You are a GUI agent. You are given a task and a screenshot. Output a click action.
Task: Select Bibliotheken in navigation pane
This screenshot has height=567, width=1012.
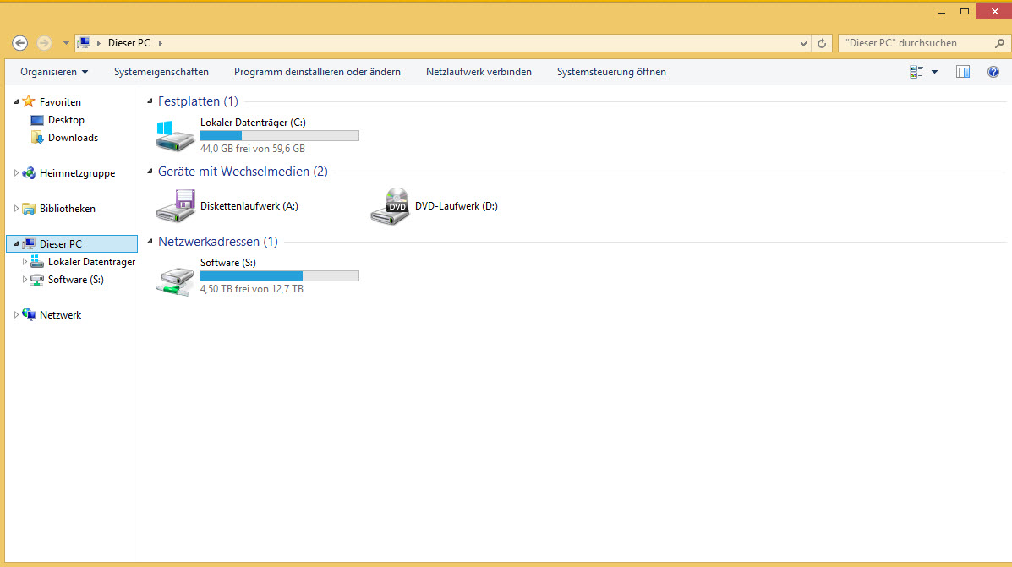click(67, 209)
